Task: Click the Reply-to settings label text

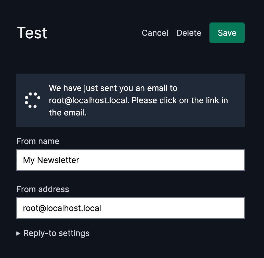Action: (57, 233)
